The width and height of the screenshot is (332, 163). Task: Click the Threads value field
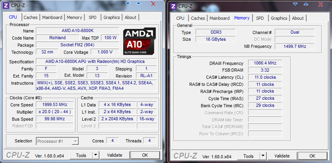tap(149, 141)
